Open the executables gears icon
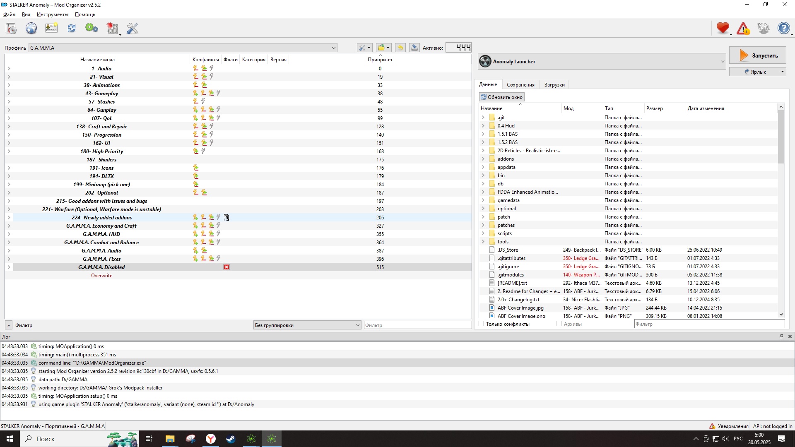 point(92,29)
